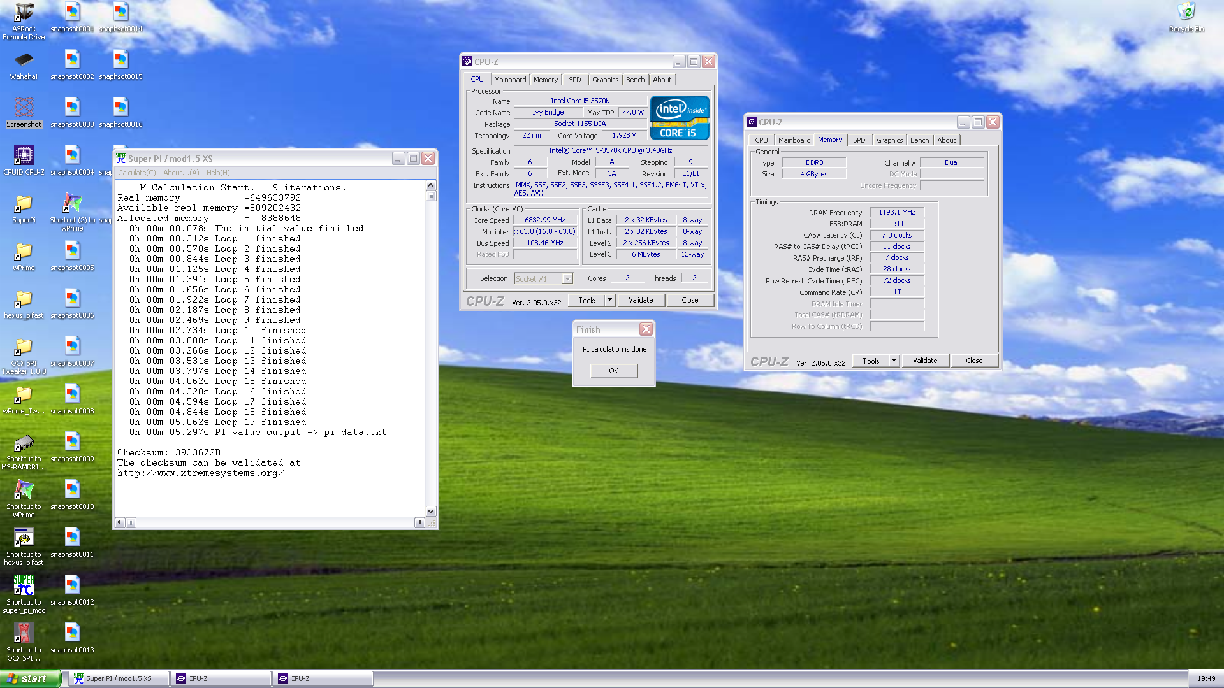Launch the Screenshot desktop icon

coord(24,113)
